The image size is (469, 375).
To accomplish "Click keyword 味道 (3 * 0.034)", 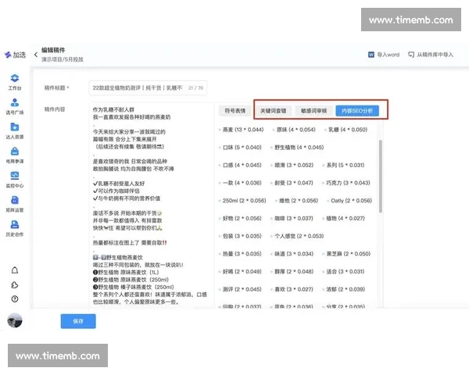I will [x=294, y=254].
